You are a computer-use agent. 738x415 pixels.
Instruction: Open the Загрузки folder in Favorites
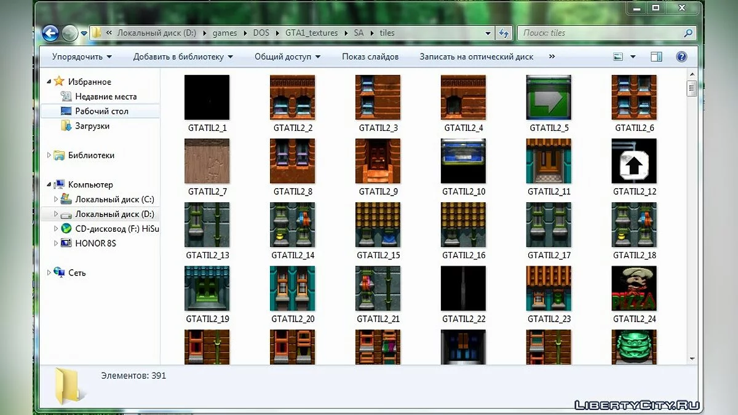click(x=92, y=126)
